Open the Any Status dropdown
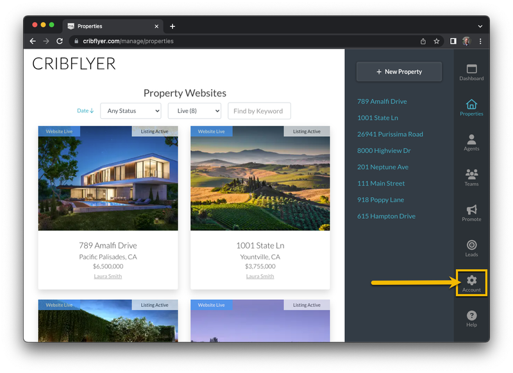Screen dimensions: 513x373 click(131, 111)
